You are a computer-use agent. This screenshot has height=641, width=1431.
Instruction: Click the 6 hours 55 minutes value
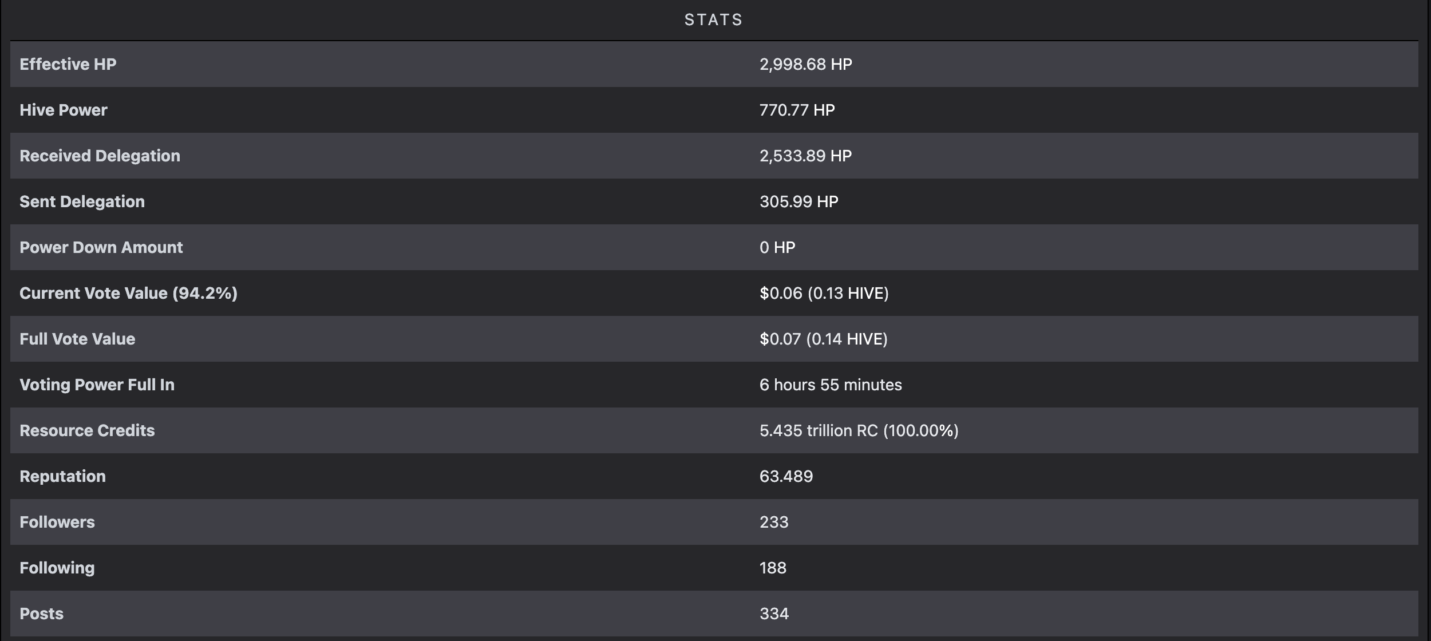click(831, 385)
